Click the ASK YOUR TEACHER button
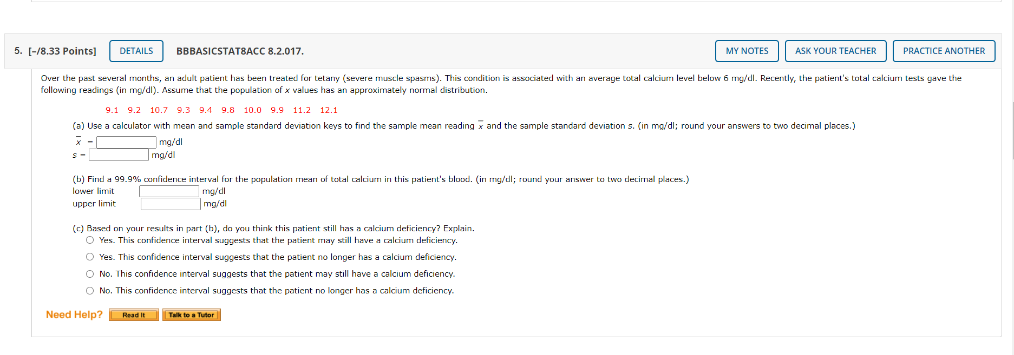1014x355 pixels. click(x=835, y=51)
